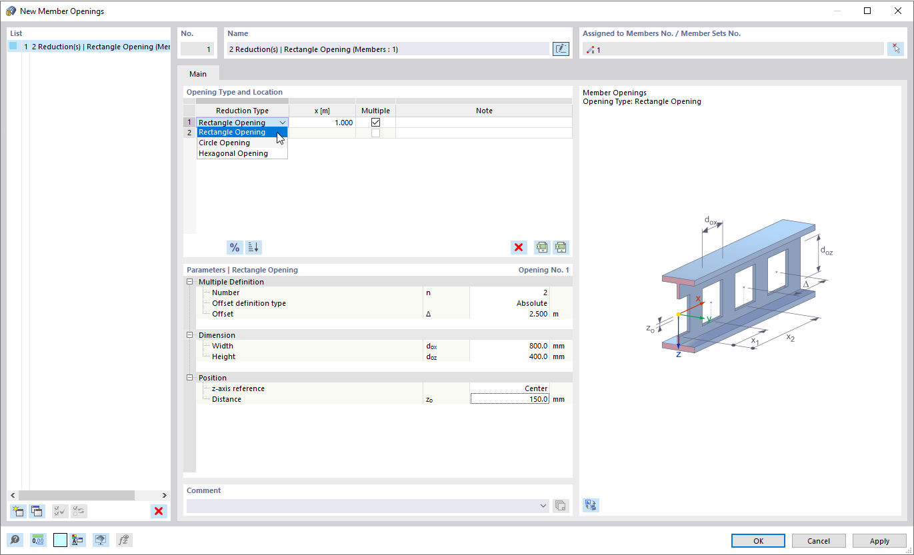Open the Reduction Type dropdown in row 1

283,123
